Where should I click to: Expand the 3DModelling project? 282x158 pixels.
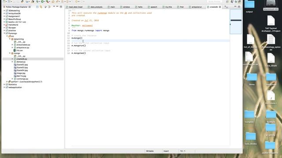4,11
